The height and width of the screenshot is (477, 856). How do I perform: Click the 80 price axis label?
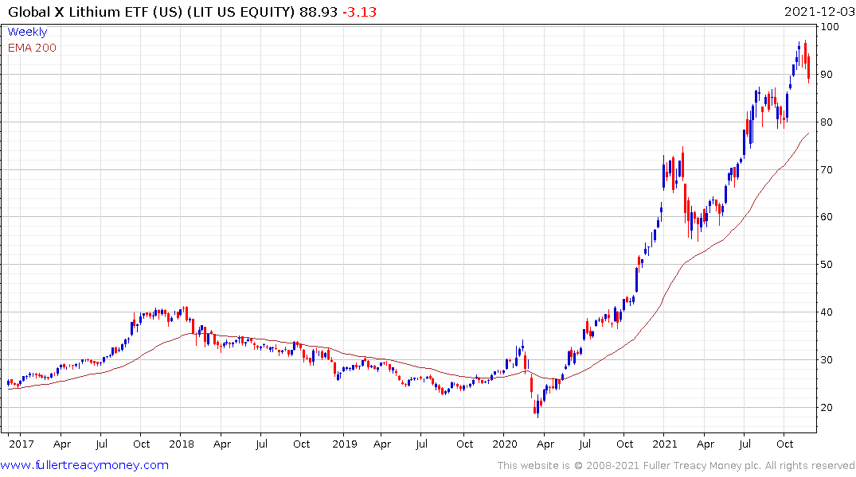tap(827, 122)
